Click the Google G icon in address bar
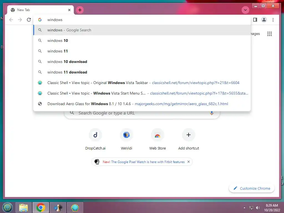The width and height of the screenshot is (284, 213). [x=40, y=20]
